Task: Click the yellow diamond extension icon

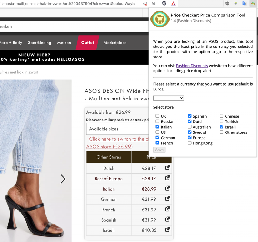Action: [236, 4]
